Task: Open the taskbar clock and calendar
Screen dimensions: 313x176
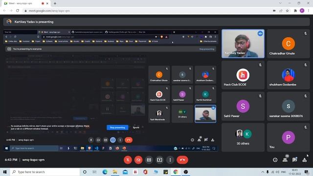Action: [x=295, y=172]
